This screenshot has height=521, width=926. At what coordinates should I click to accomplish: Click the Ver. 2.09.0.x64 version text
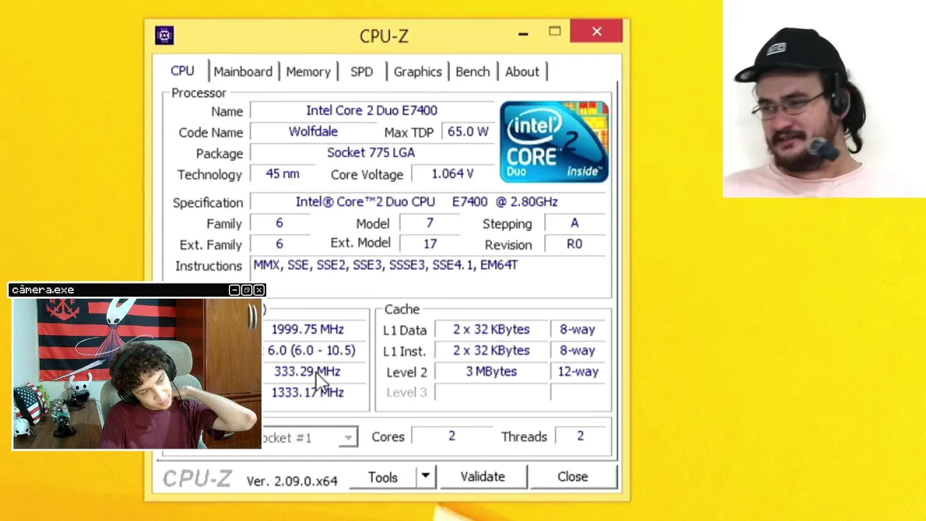click(292, 480)
